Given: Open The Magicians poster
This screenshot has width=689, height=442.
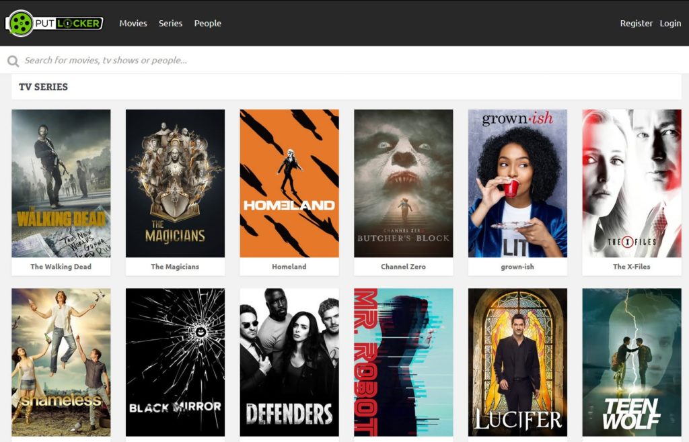Looking at the screenshot, I should pos(175,183).
